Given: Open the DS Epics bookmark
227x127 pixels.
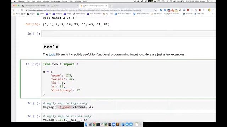Looking at the screenshot, I should [57, 14].
